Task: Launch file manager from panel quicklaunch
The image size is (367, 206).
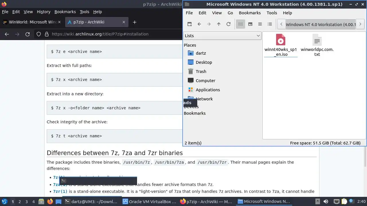Action: pyautogui.click(x=41, y=201)
